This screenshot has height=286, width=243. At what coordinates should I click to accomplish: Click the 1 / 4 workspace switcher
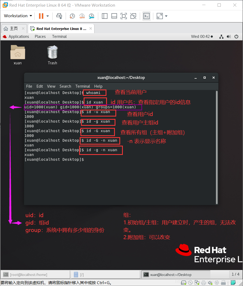tap(235, 274)
